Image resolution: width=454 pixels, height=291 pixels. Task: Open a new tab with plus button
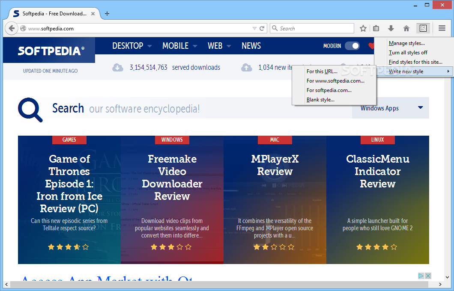pos(107,14)
